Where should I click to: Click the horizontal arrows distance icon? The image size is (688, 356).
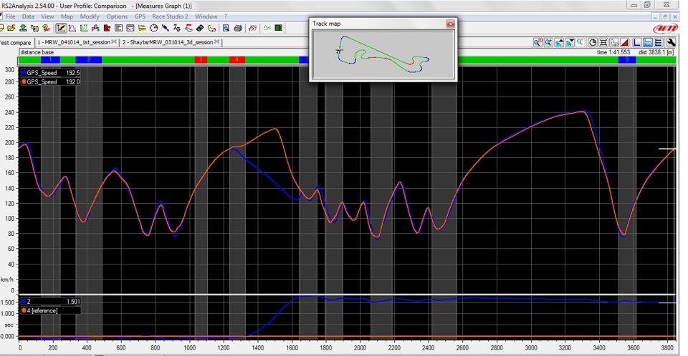(x=603, y=42)
